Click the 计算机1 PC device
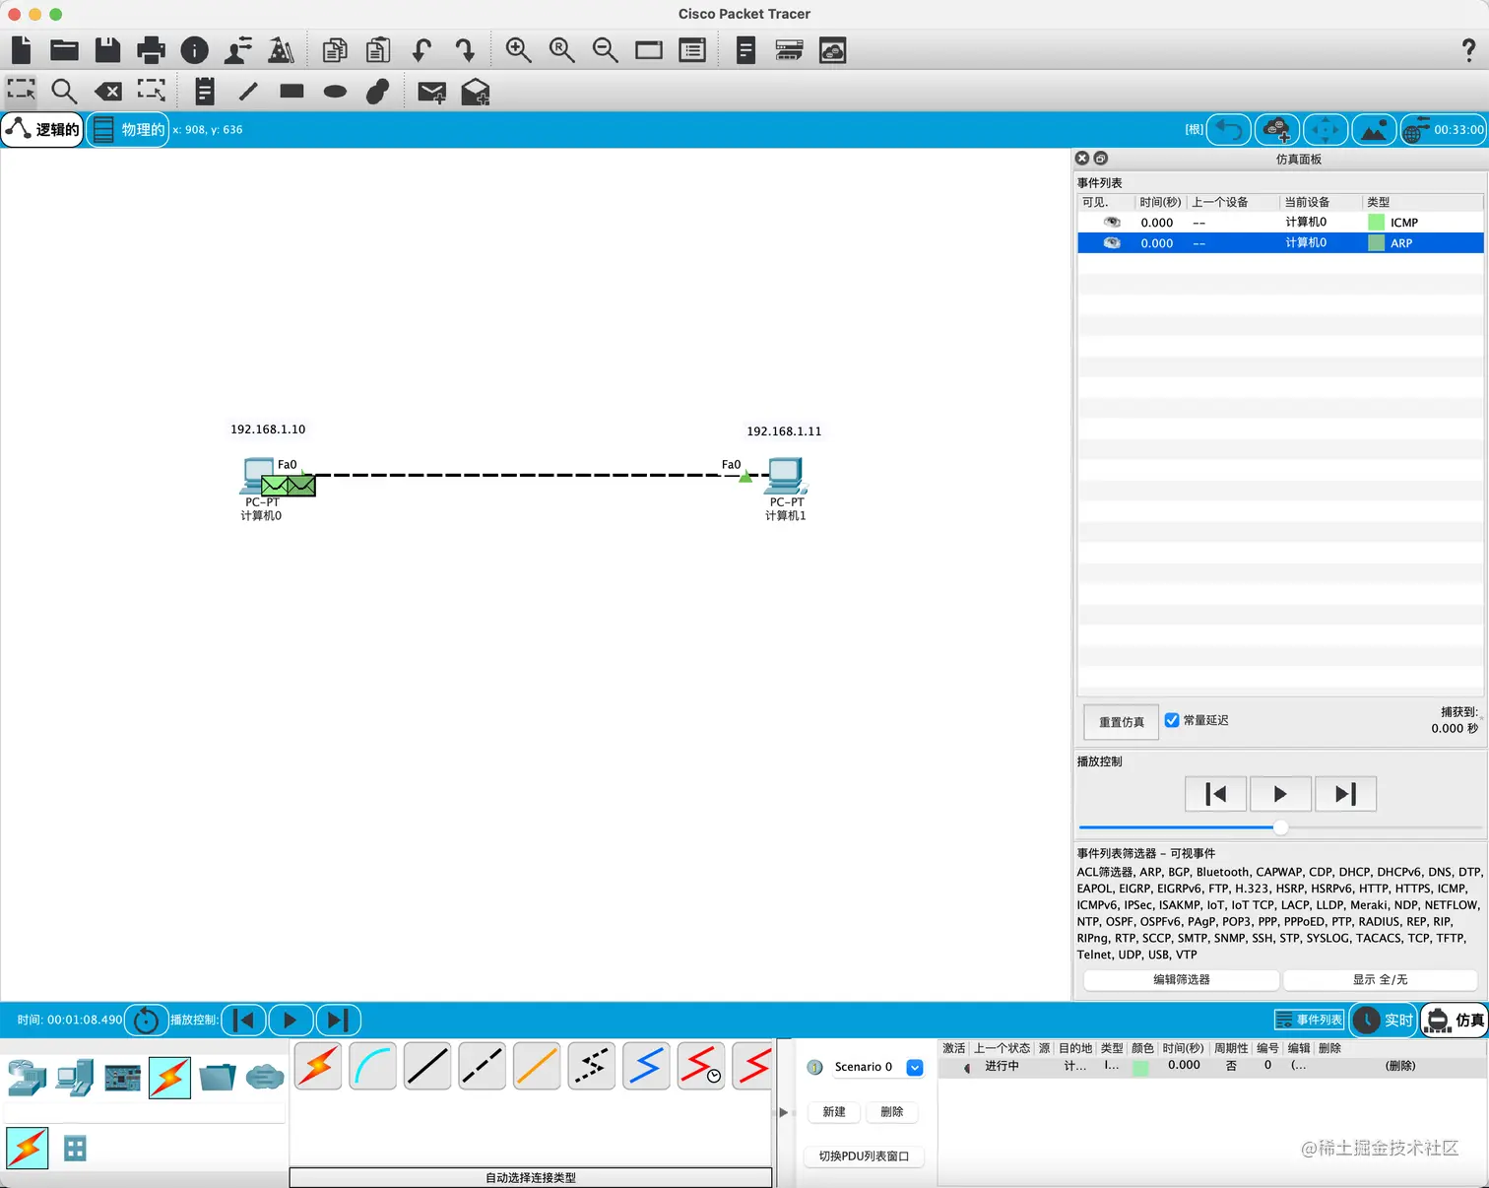The image size is (1489, 1188). pyautogui.click(x=786, y=477)
